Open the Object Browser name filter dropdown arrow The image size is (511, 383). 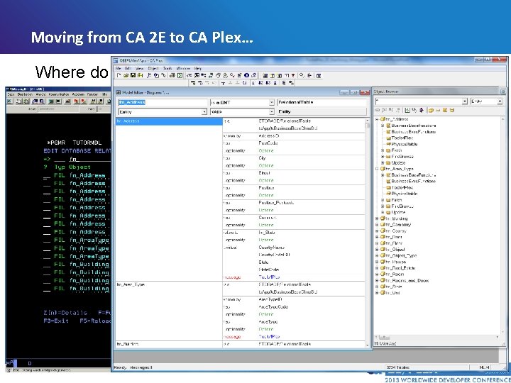coord(465,101)
